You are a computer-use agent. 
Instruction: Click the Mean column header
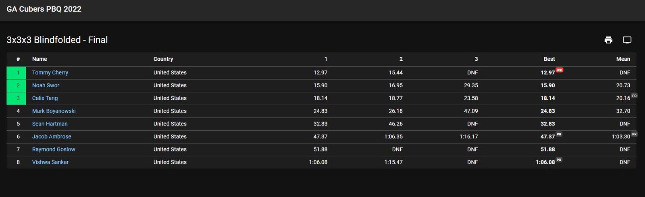(x=623, y=59)
